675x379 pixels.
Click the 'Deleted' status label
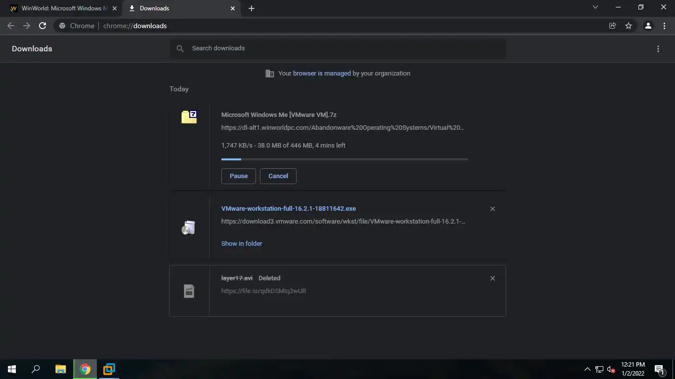(269, 278)
